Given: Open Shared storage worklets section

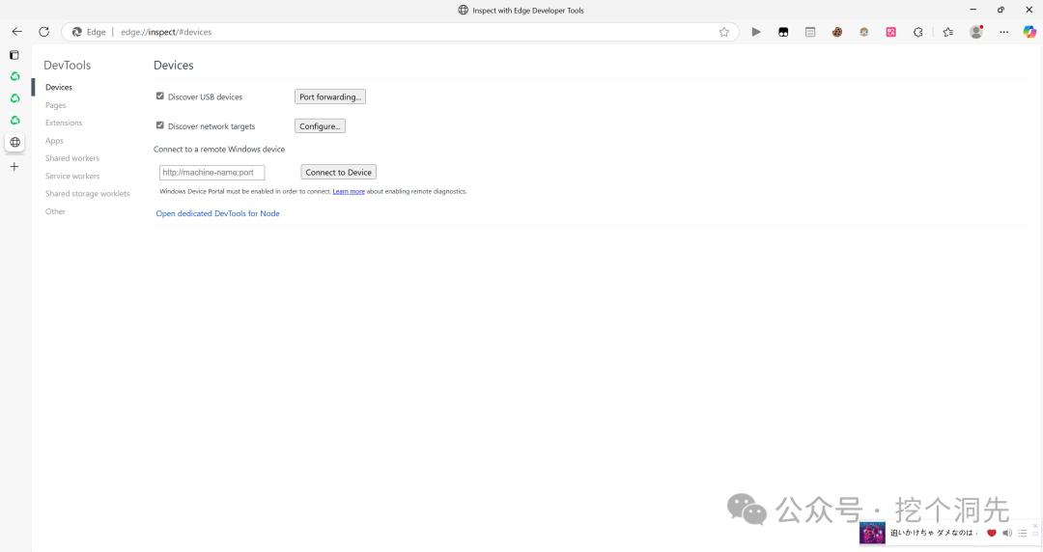Looking at the screenshot, I should [x=87, y=194].
